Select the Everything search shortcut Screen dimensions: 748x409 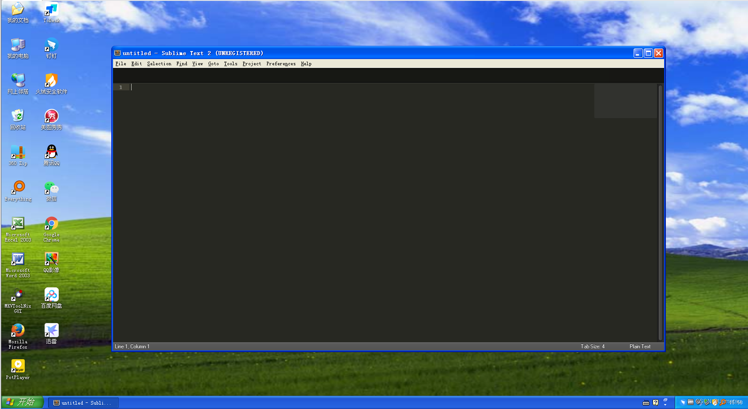tap(18, 191)
